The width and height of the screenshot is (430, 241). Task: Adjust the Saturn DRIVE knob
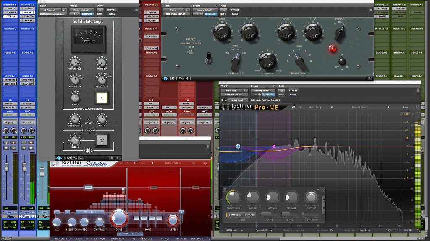pyautogui.click(x=119, y=218)
